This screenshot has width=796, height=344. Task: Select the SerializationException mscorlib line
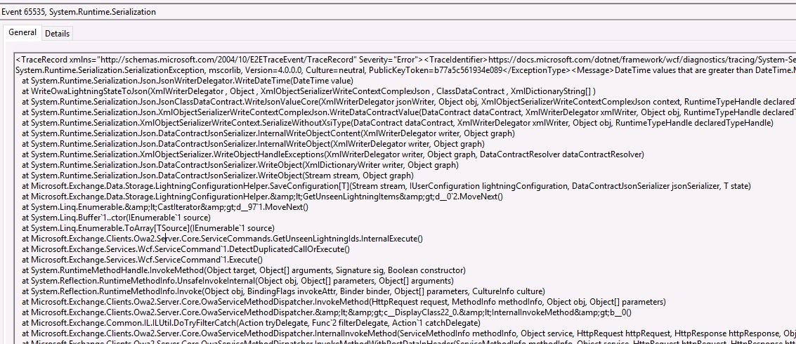[x=405, y=70]
